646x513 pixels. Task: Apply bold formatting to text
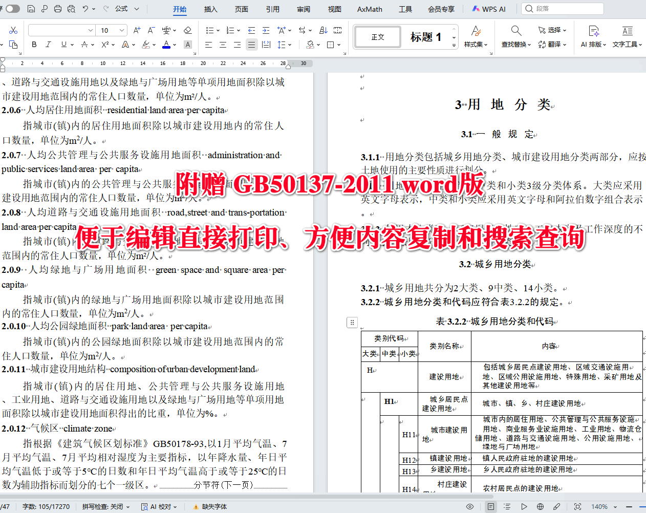[34, 45]
